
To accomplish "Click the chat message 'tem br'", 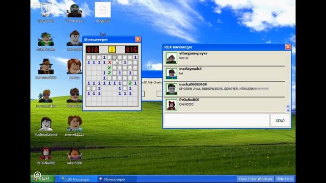I will click(x=184, y=58).
